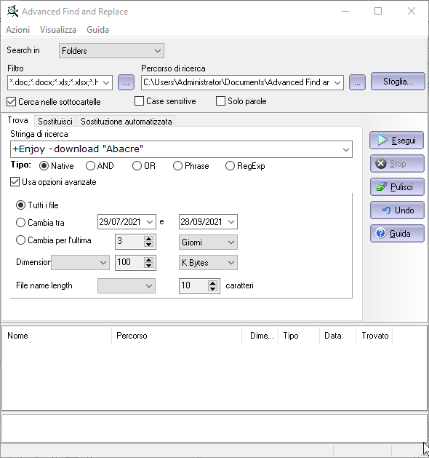
Task: Open the File name length comparison dropdown
Action: click(127, 285)
